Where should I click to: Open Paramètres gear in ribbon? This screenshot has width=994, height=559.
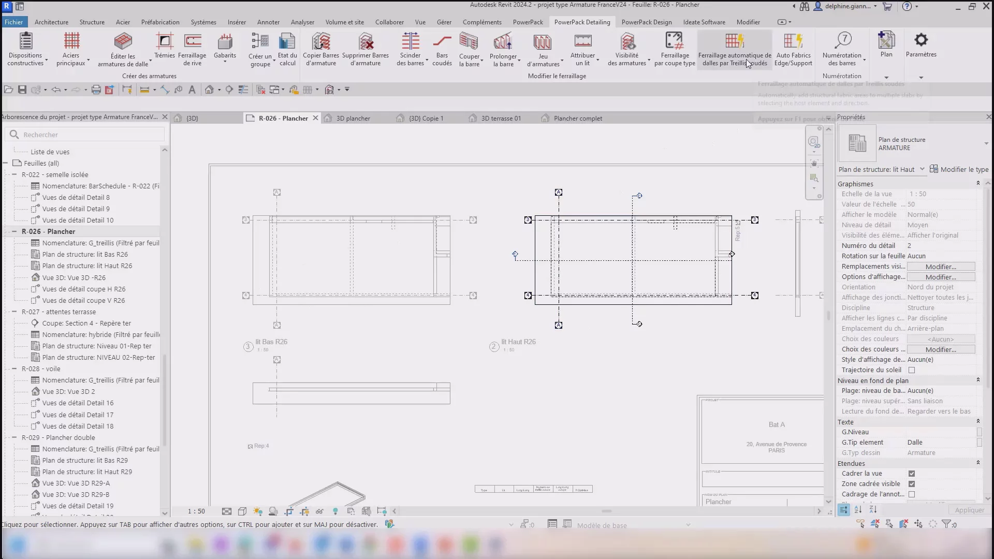pos(921,45)
